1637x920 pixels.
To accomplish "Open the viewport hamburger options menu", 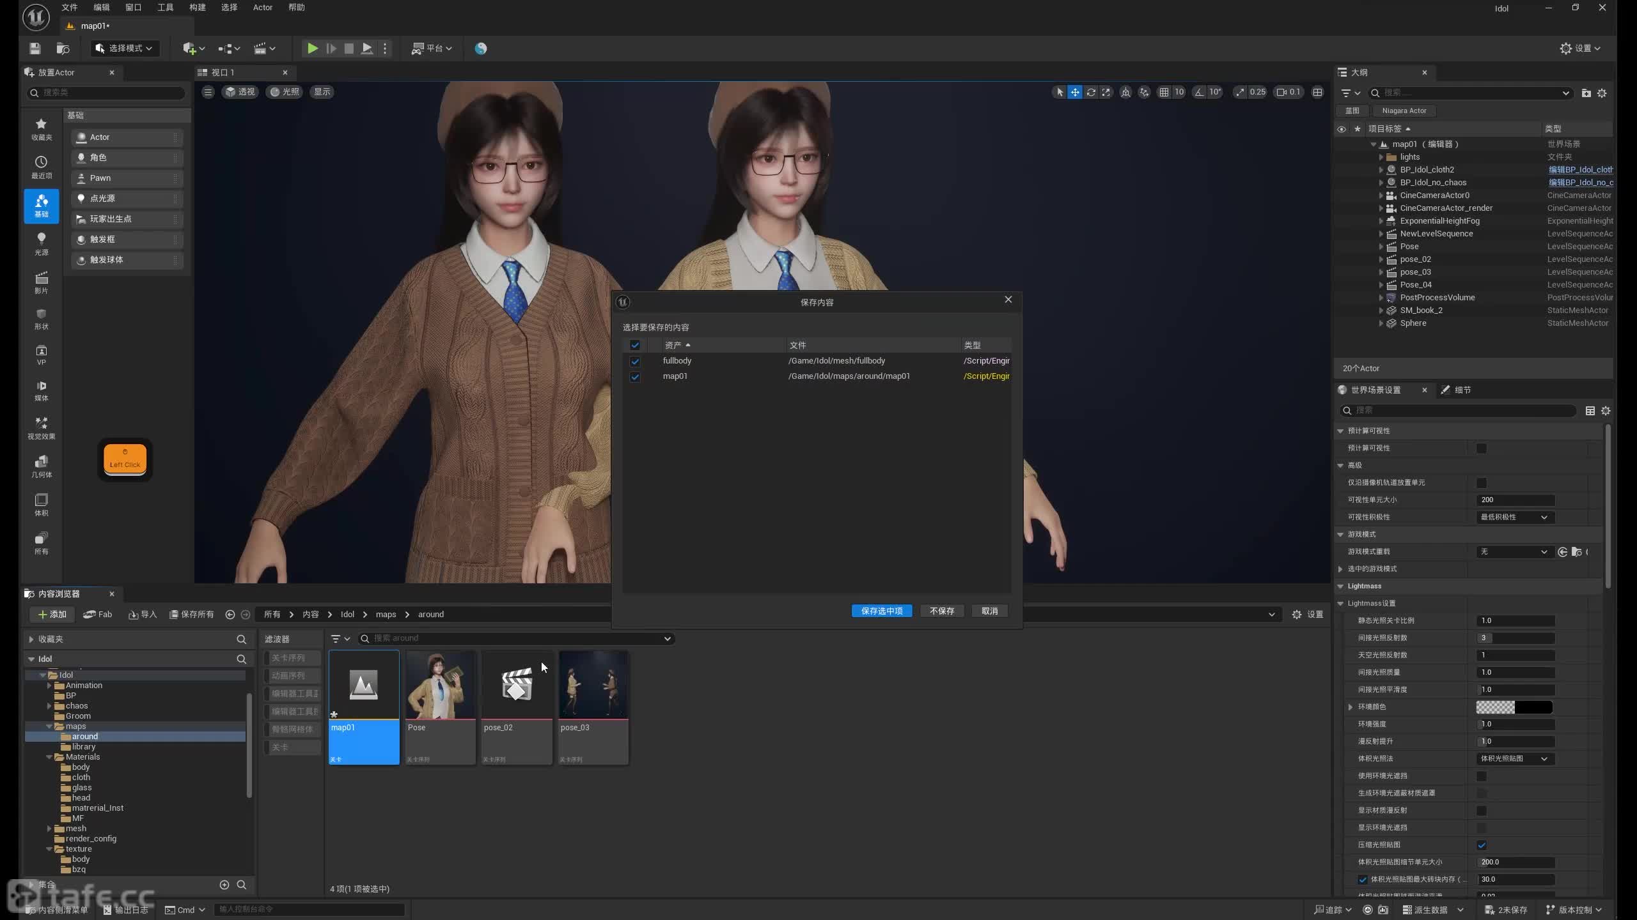I will coord(208,92).
